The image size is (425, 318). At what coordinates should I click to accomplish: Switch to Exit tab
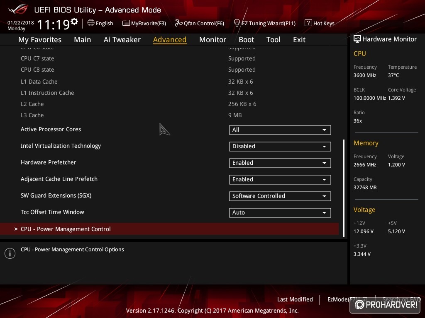(x=299, y=40)
